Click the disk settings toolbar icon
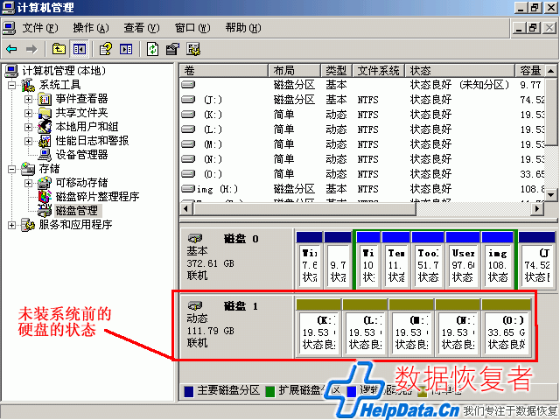Viewport: 560px width, 420px height. tap(193, 49)
